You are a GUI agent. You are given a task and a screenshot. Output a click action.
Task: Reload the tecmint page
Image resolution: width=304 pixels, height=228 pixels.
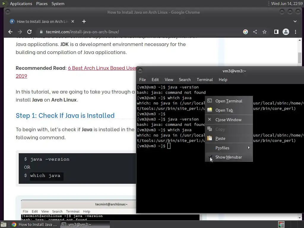pos(29,32)
